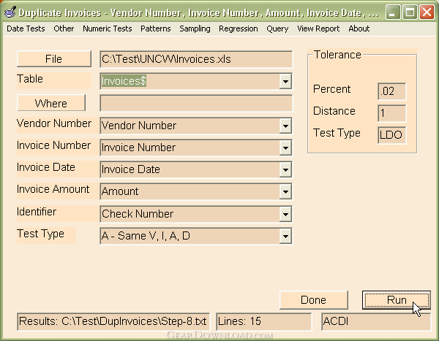Click the File button
Image resolution: width=439 pixels, height=341 pixels.
[54, 58]
